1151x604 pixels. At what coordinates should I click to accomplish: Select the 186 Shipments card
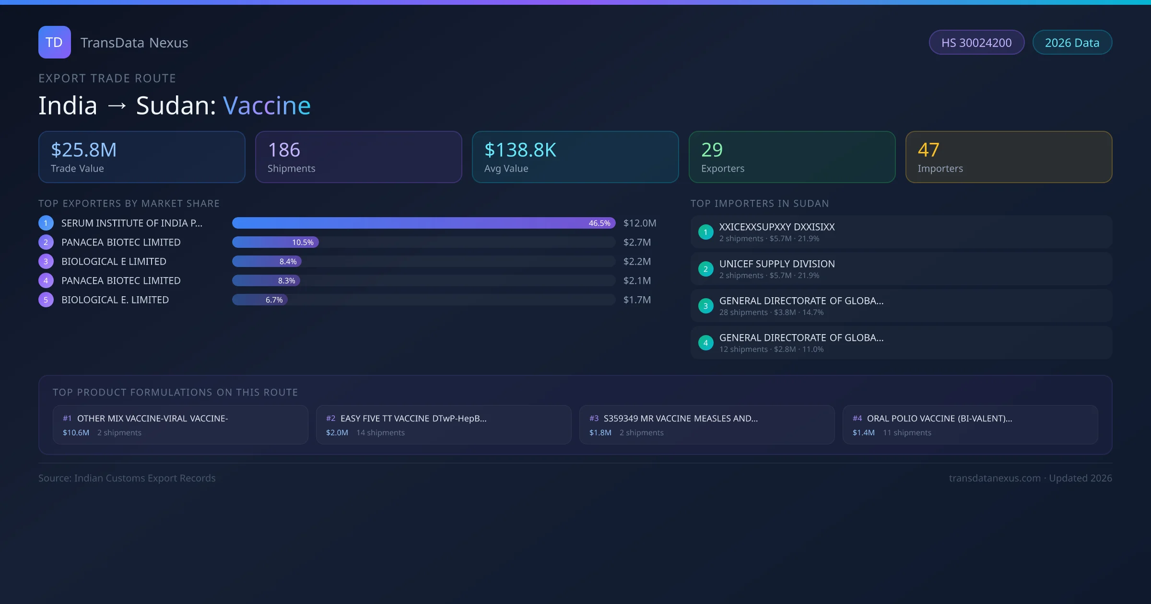[x=358, y=157]
